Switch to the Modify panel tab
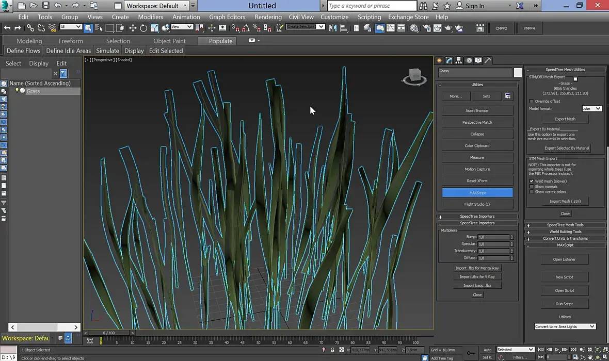The height and width of the screenshot is (361, 609). (x=449, y=60)
